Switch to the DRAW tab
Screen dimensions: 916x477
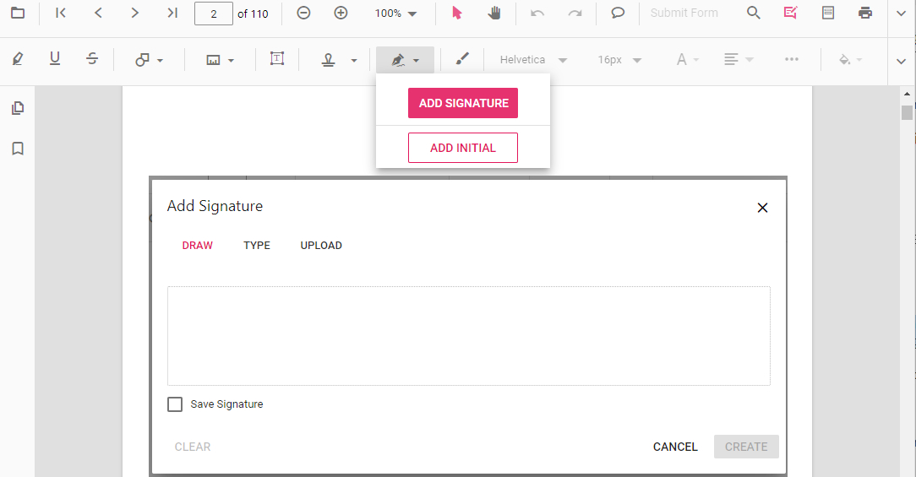(198, 245)
